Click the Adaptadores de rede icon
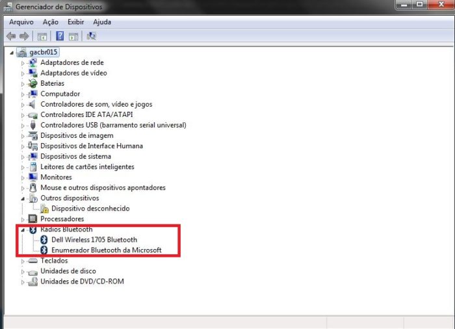 (x=32, y=62)
